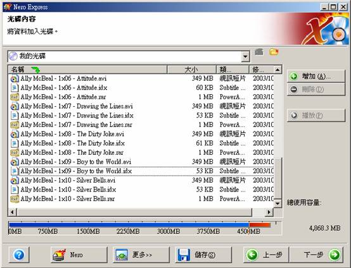Click horizontal scrollbar right arrow
351x268 pixels.
[269, 212]
